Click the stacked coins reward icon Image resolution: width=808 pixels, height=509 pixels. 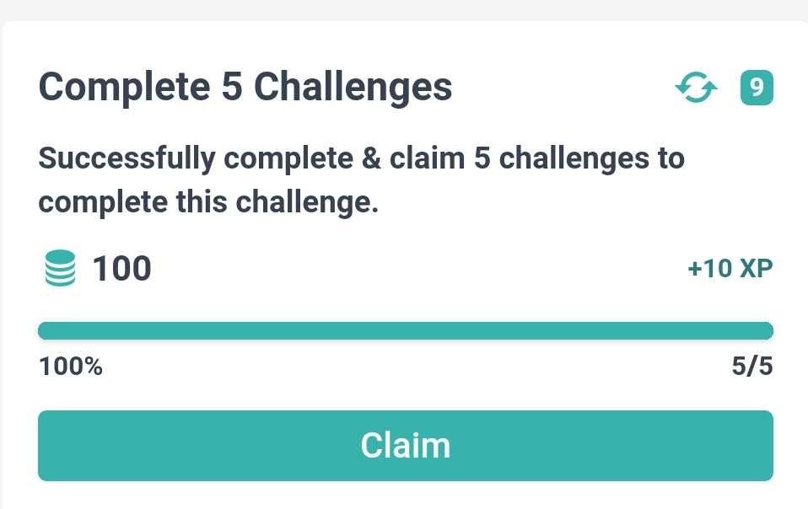[60, 268]
